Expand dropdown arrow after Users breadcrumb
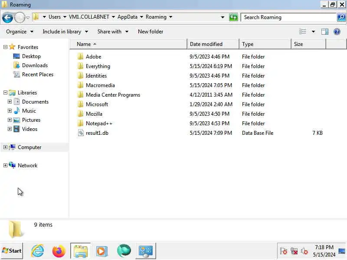Image resolution: width=347 pixels, height=260 pixels. coord(65,17)
